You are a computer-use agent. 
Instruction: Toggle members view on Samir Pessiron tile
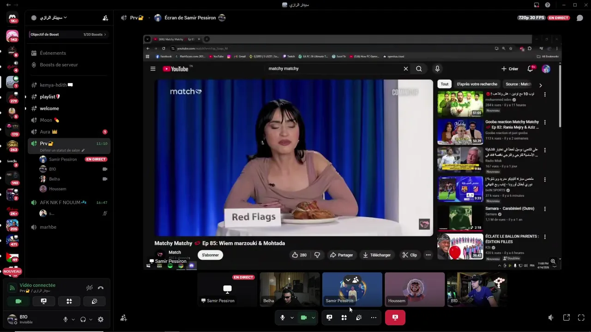point(352,280)
